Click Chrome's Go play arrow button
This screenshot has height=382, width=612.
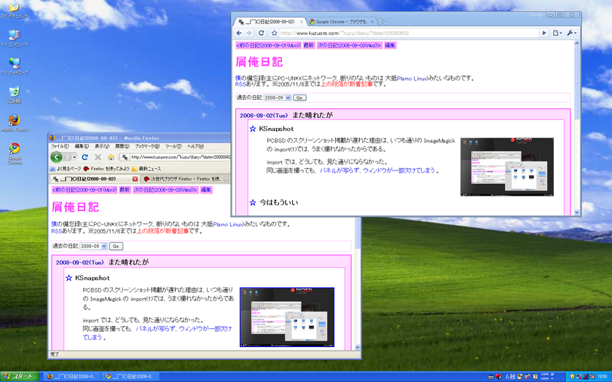coord(544,33)
